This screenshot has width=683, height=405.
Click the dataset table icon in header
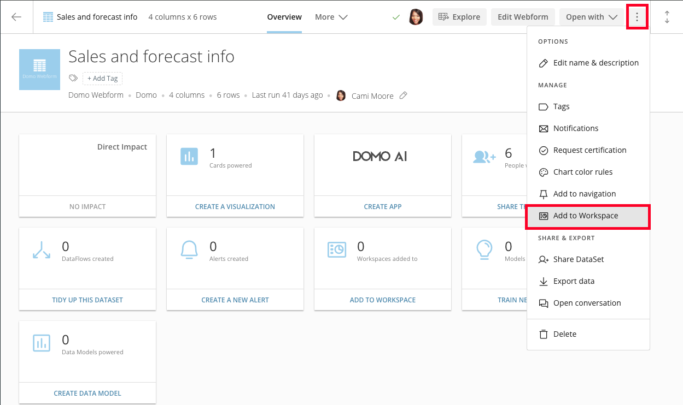(x=48, y=17)
